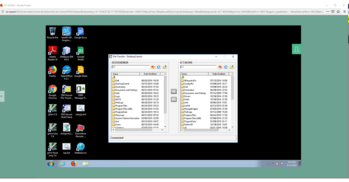The height and width of the screenshot is (182, 349).
Task: Select the Intel HD Graphics desktop icon
Action: click(67, 34)
